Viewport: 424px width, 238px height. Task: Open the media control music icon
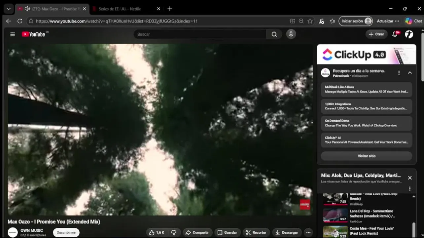[322, 21]
